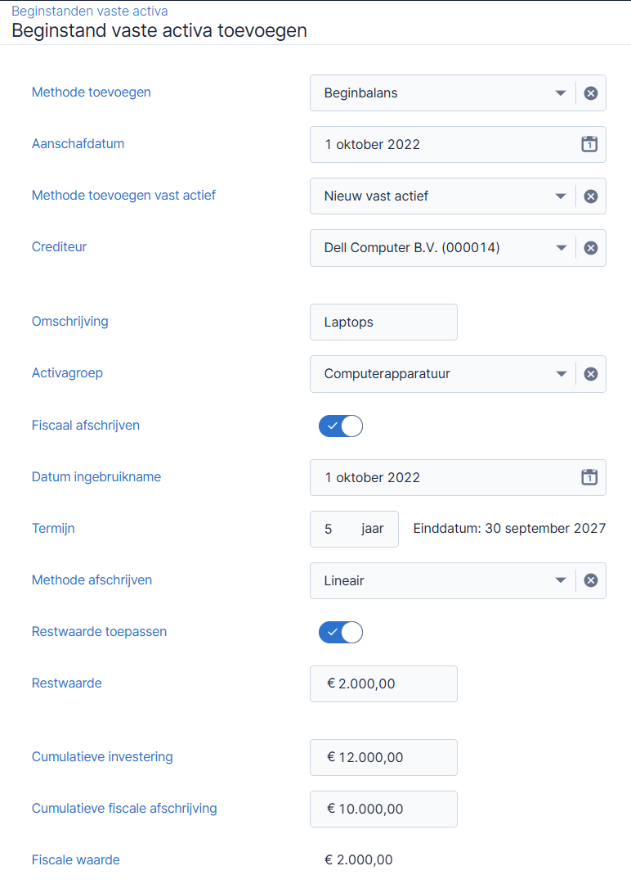Screen dimensions: 631x893
Task: Click the Omschrijving field containing Laptops
Action: point(383,322)
